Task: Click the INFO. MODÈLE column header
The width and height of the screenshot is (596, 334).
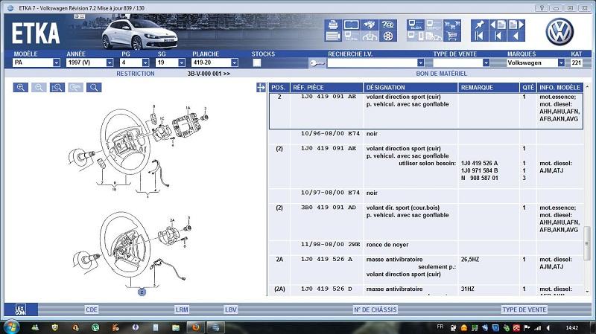Action: [560, 88]
